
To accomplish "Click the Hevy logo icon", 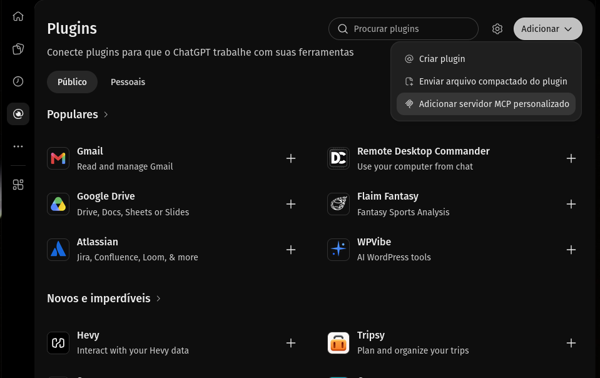I will pyautogui.click(x=58, y=343).
